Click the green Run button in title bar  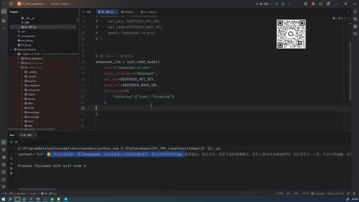277,4
